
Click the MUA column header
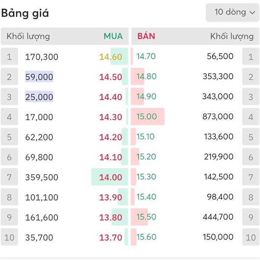coord(113,36)
